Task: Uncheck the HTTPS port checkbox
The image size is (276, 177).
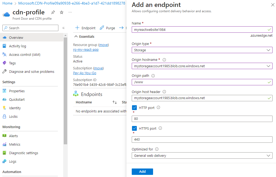Action: point(134,128)
